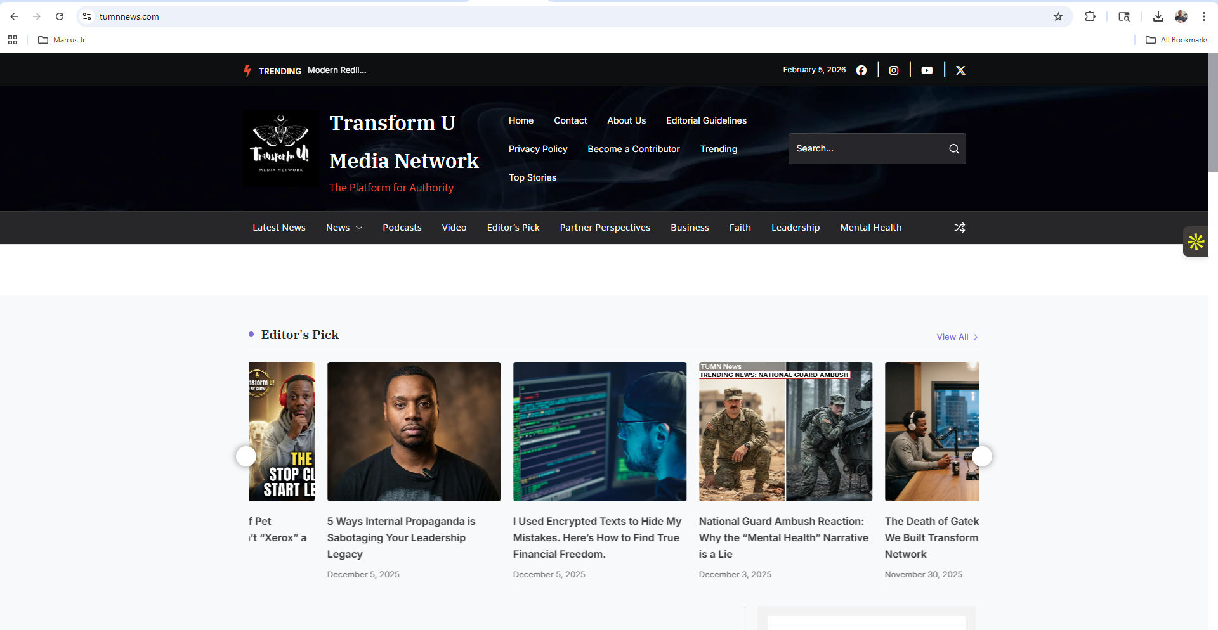Open the Instagram social icon
This screenshot has width=1218, height=630.
[894, 70]
